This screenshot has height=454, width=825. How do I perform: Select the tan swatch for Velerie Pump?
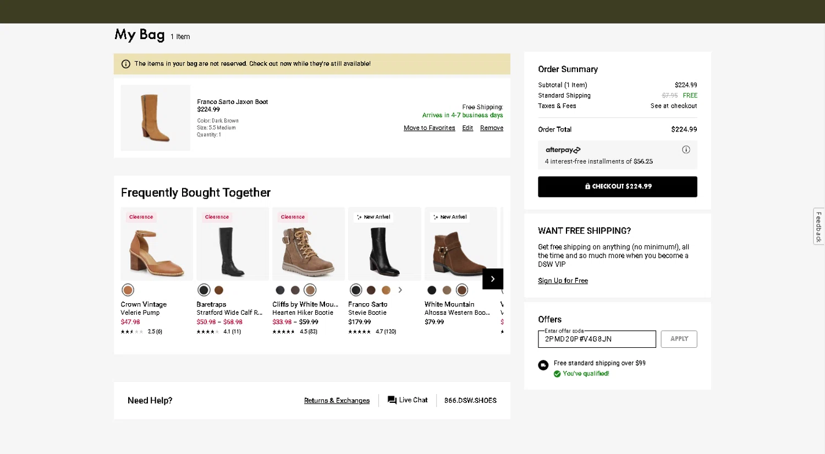pos(128,290)
